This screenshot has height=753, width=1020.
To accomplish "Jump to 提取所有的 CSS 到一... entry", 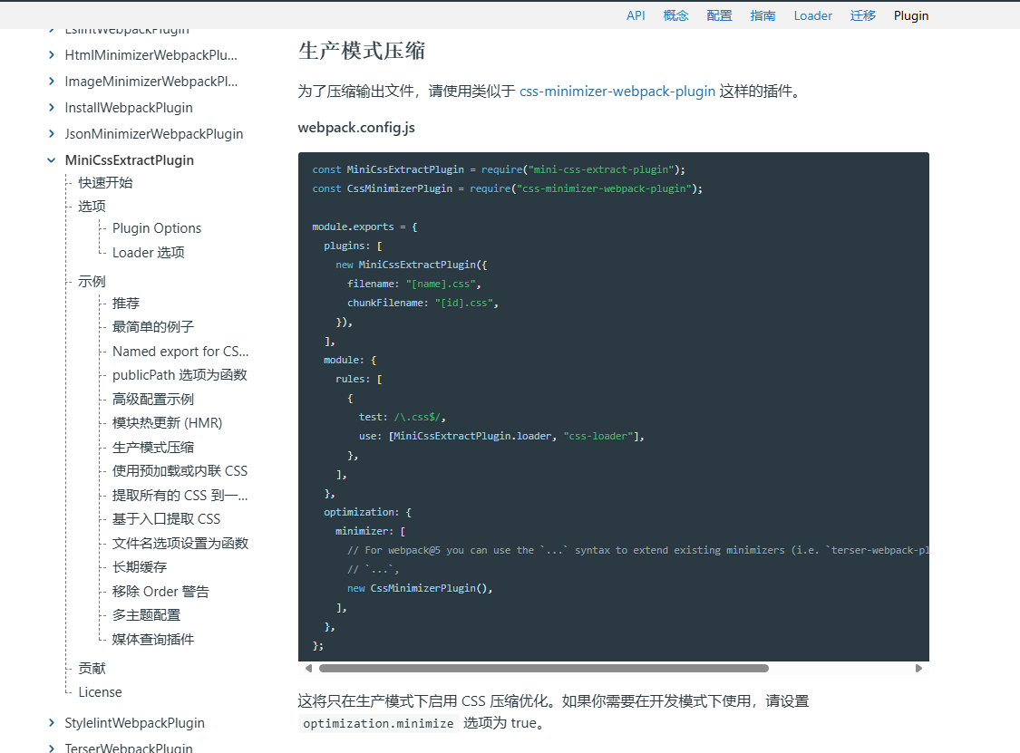I will click(180, 496).
